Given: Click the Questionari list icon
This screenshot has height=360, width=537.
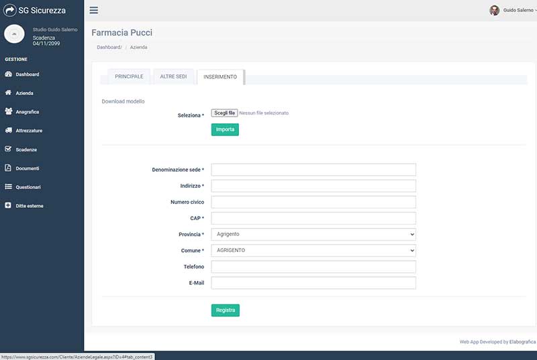Looking at the screenshot, I should click(x=8, y=186).
